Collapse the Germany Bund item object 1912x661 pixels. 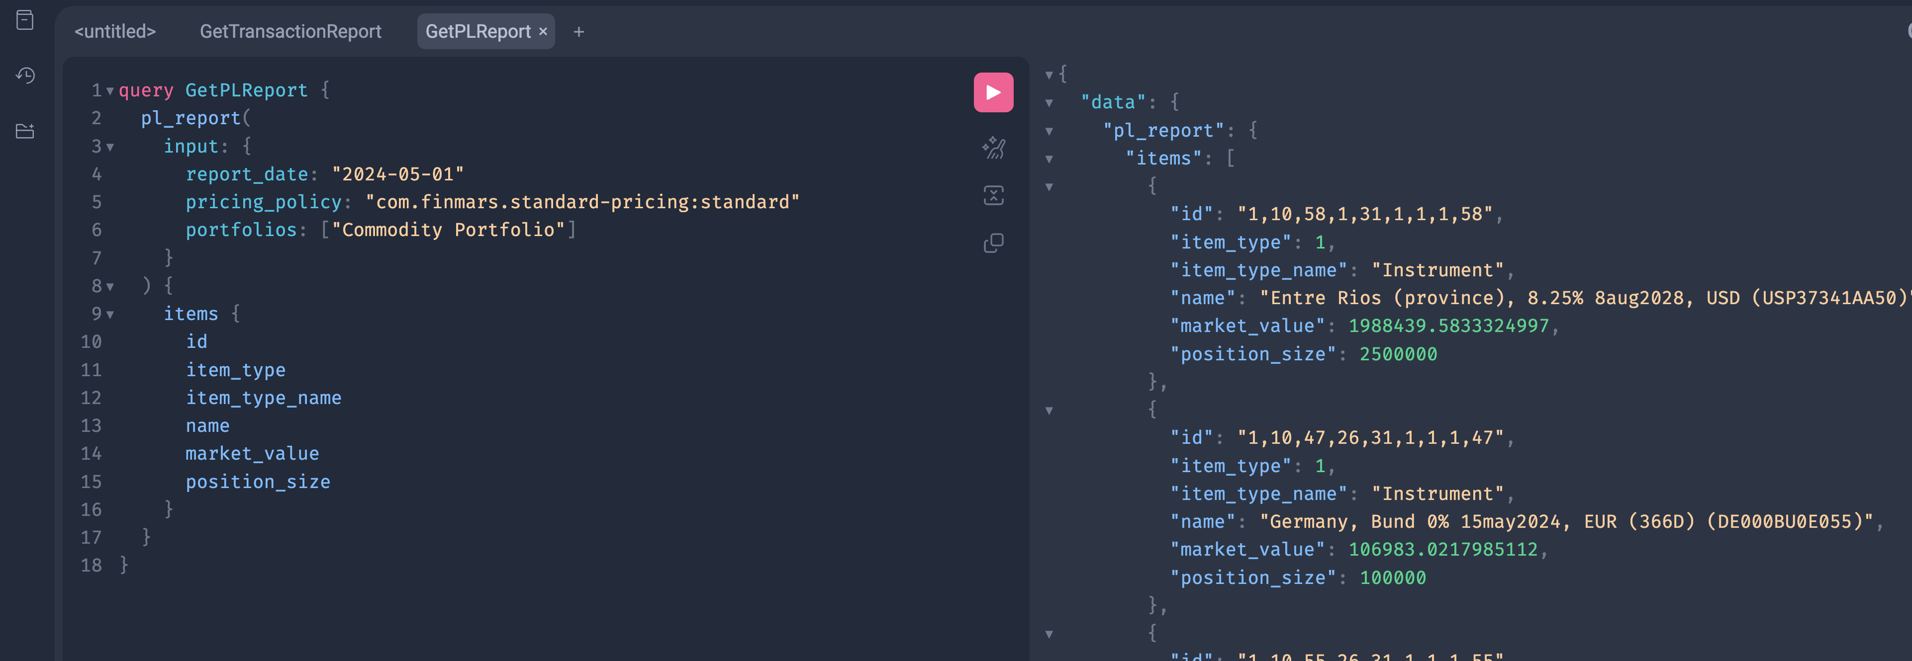1049,410
